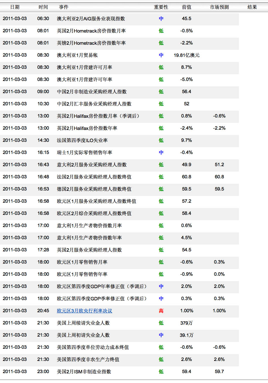268x383 pixels.
Task: Select 意大利1月生产者物价指数月率 event
Action: click(x=89, y=226)
